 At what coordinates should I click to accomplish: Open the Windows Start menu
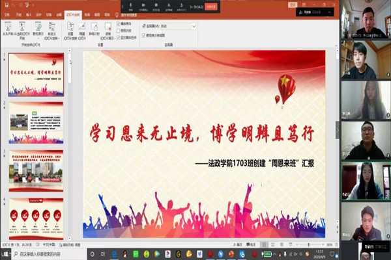click(x=5, y=254)
